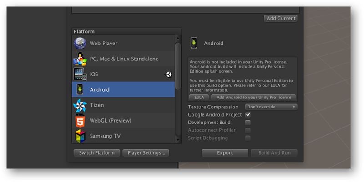Click Add Android to your Unity Pro license
The image size is (364, 182).
tap(253, 98)
